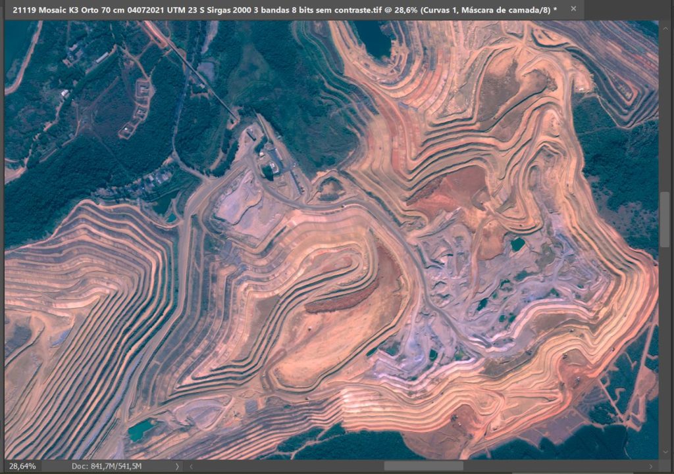Screen dimensions: 674x474
Task: Click horizontal scrollbar track left of thumb
Action: pos(290,465)
